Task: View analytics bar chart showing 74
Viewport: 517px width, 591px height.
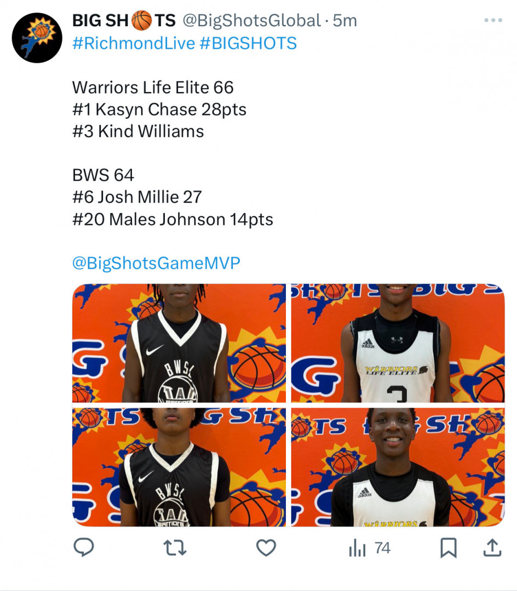Action: point(370,548)
